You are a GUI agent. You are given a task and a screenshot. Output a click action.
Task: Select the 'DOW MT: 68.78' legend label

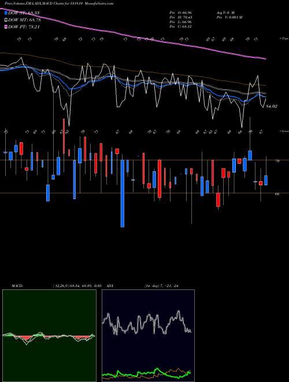coord(24,20)
